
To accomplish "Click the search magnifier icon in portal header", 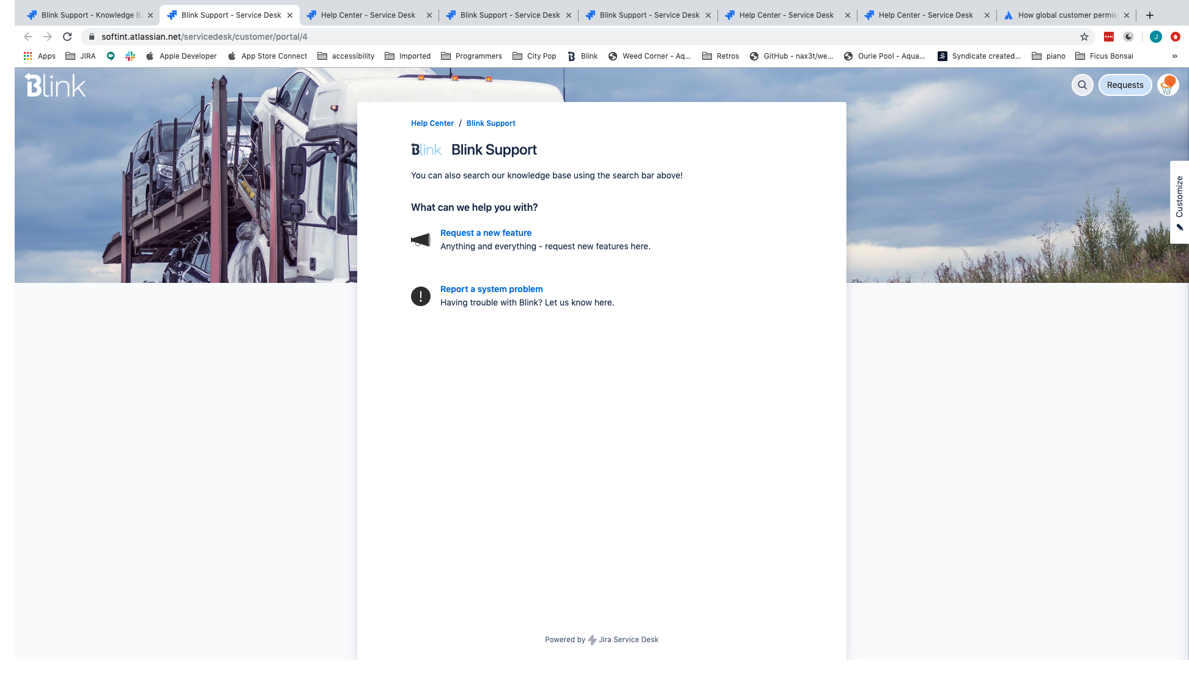I will pos(1082,85).
